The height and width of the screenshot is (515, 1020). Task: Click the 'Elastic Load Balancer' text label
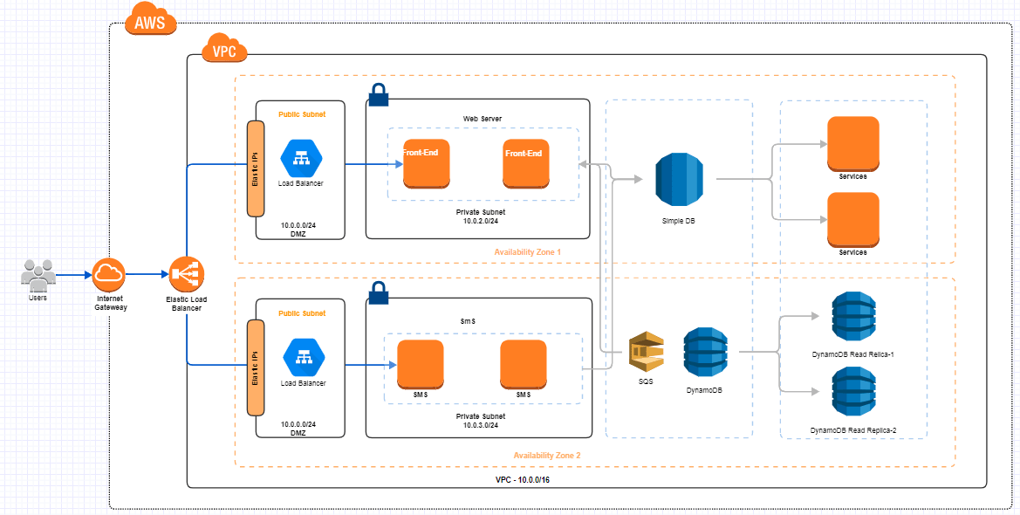[x=187, y=304]
